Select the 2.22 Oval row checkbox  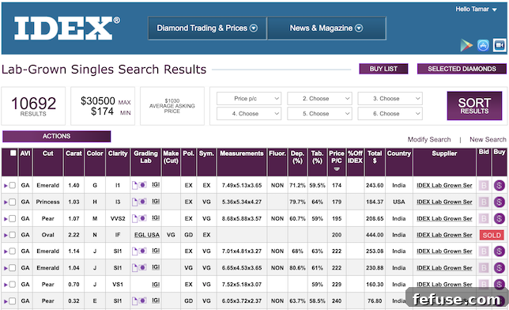point(13,235)
